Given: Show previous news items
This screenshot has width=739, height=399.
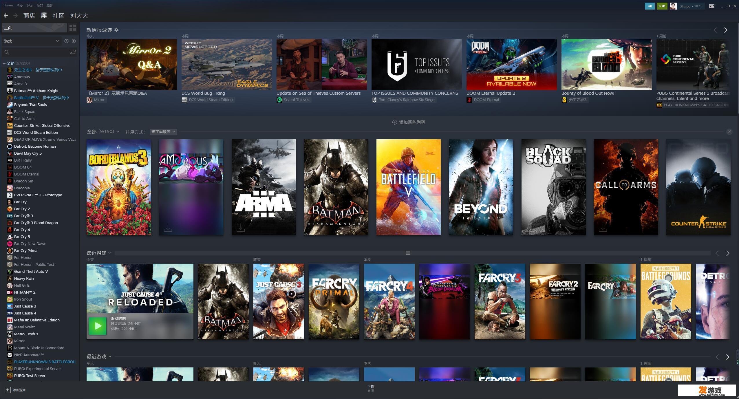Looking at the screenshot, I should click(715, 30).
